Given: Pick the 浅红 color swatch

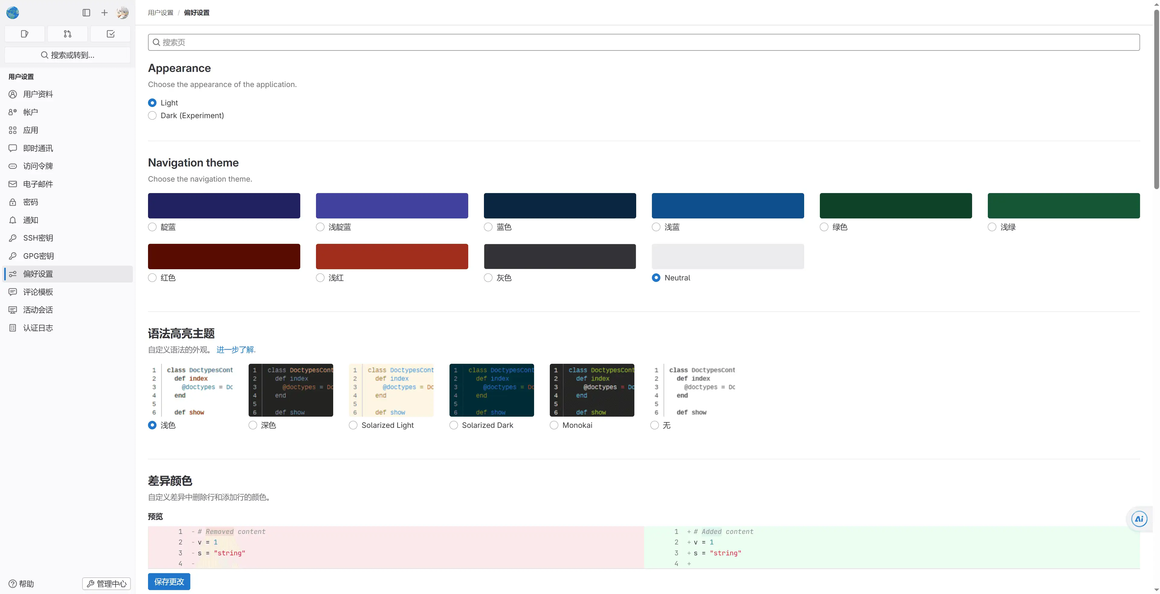Looking at the screenshot, I should click(x=392, y=256).
